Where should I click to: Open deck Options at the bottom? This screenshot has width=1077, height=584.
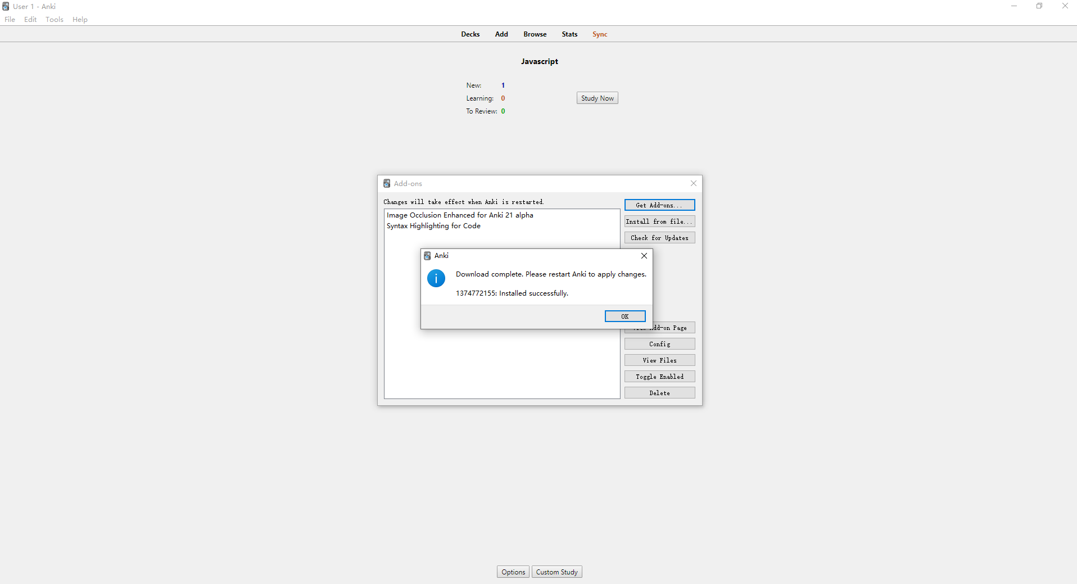click(513, 572)
